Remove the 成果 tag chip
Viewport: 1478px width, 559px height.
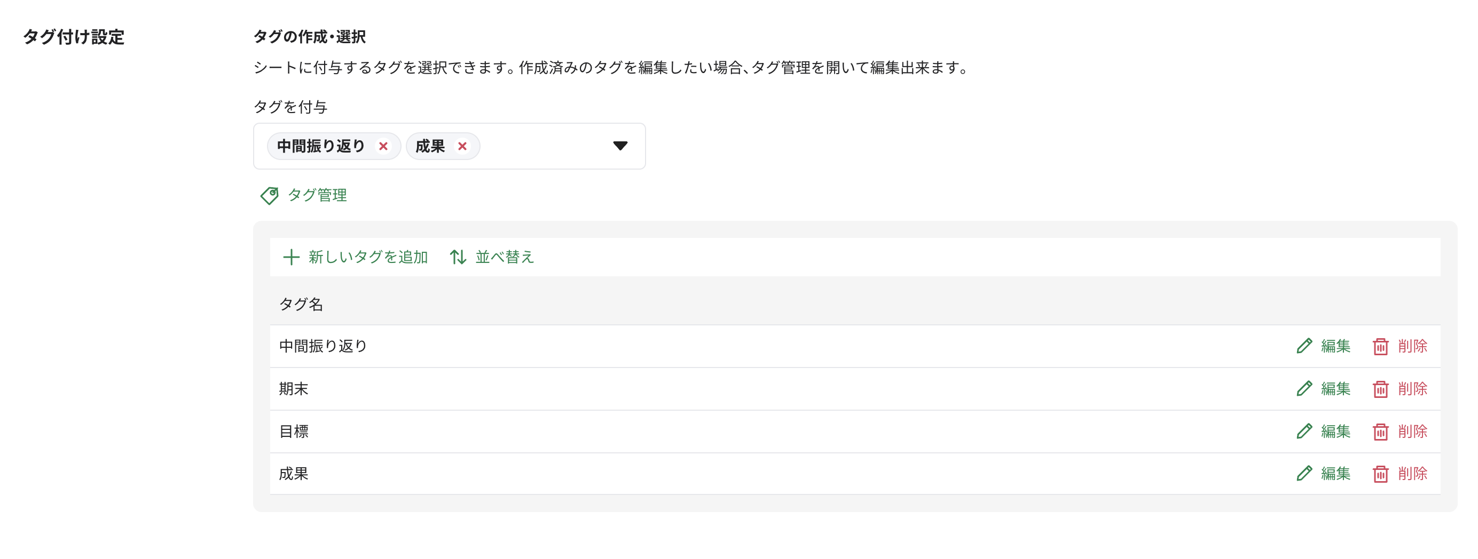[x=462, y=146]
